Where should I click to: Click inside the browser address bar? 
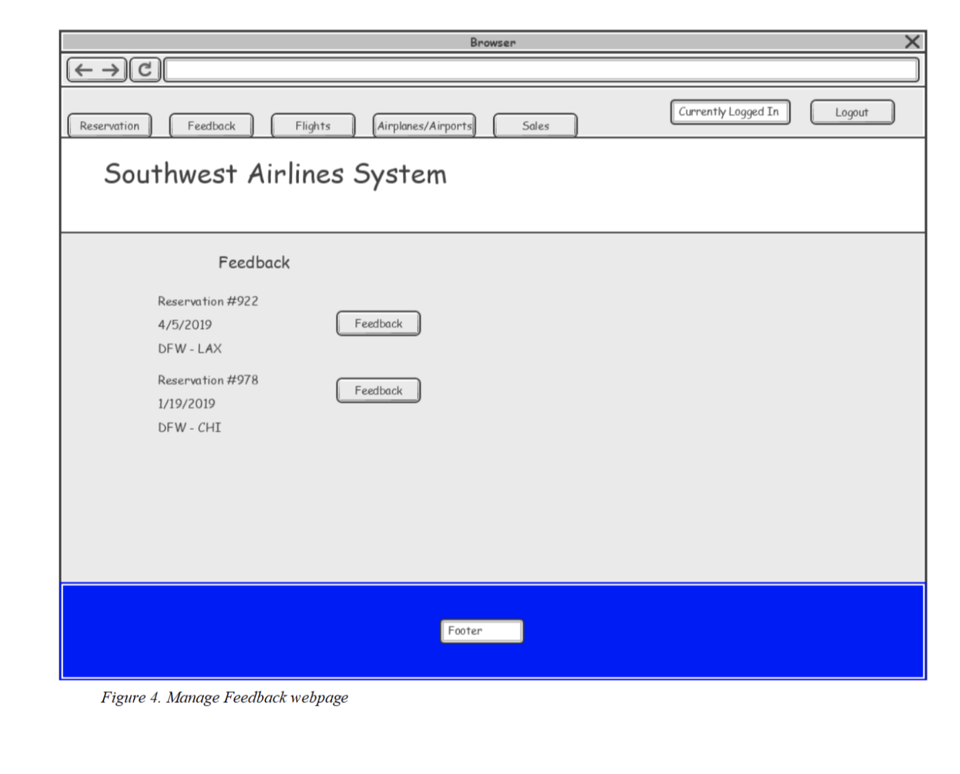click(x=539, y=69)
